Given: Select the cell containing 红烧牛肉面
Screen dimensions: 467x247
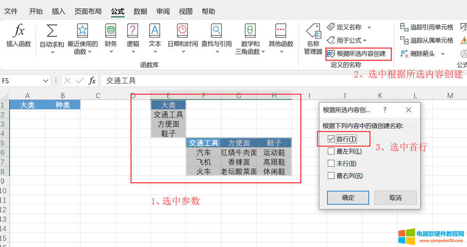Looking at the screenshot, I should pyautogui.click(x=239, y=153).
